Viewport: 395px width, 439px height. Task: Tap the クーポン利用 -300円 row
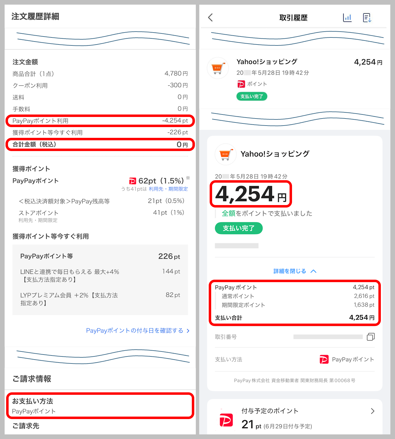100,85
